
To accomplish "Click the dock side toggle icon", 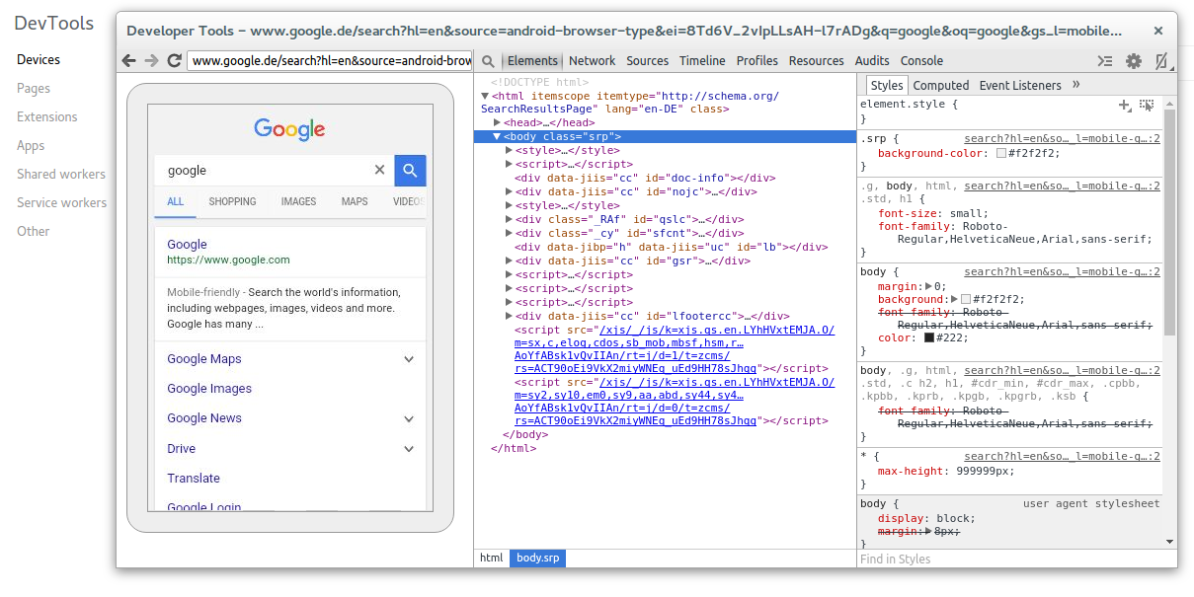I will pyautogui.click(x=1162, y=61).
